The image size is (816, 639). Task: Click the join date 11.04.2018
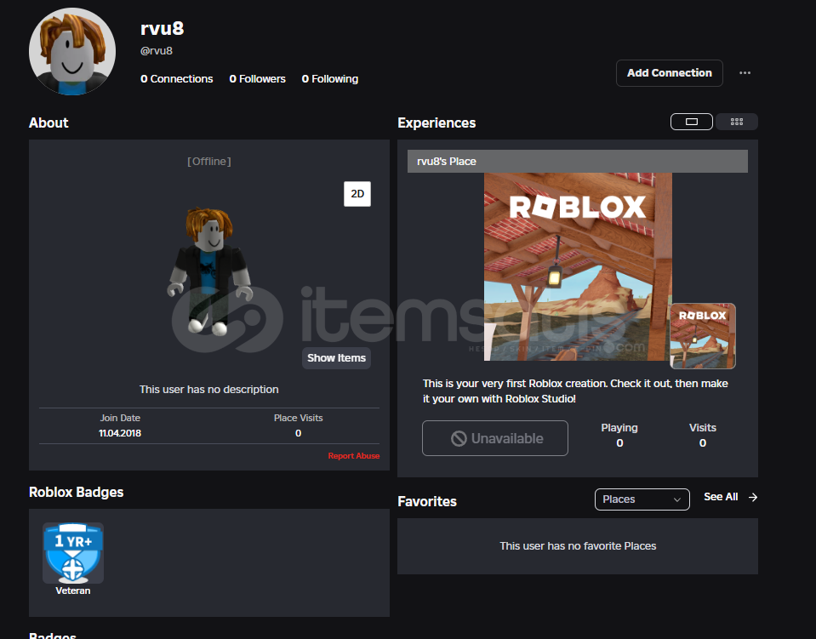120,433
